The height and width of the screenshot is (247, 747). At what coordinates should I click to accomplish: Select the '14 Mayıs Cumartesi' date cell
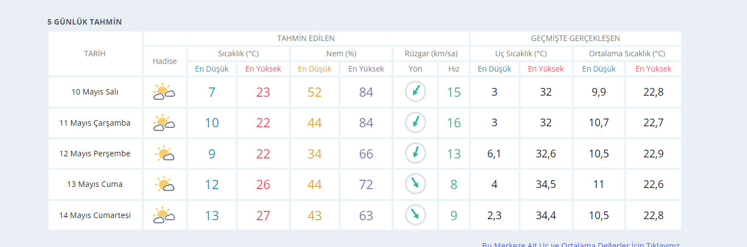[95, 215]
